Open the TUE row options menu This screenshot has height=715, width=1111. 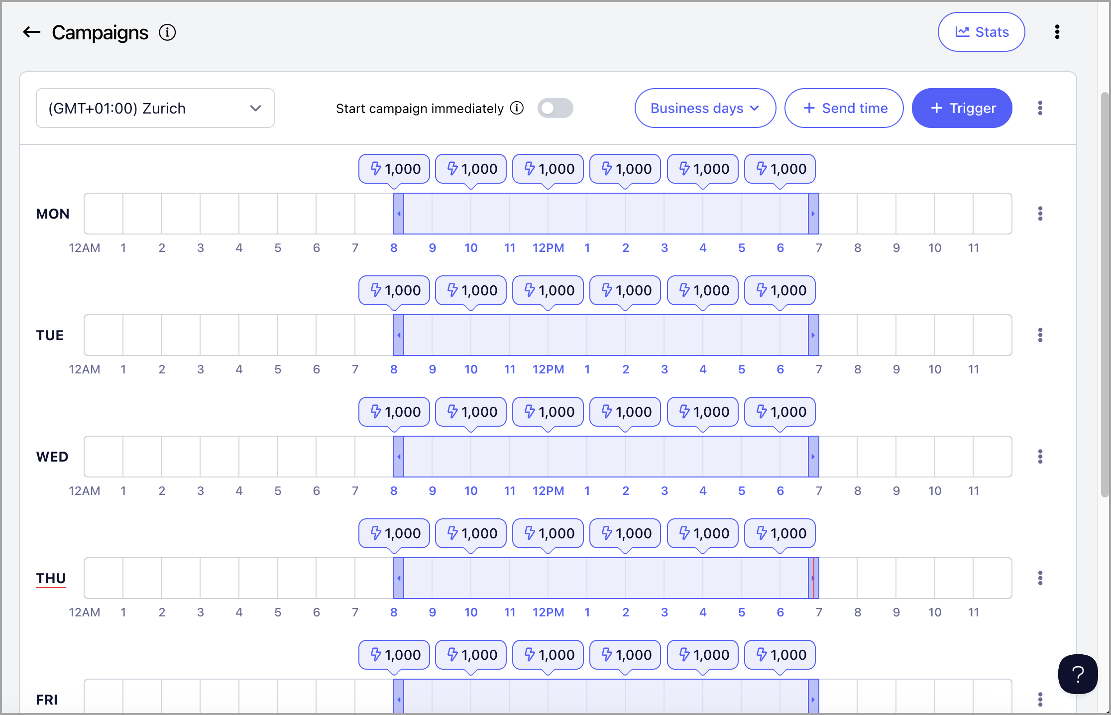(1040, 335)
